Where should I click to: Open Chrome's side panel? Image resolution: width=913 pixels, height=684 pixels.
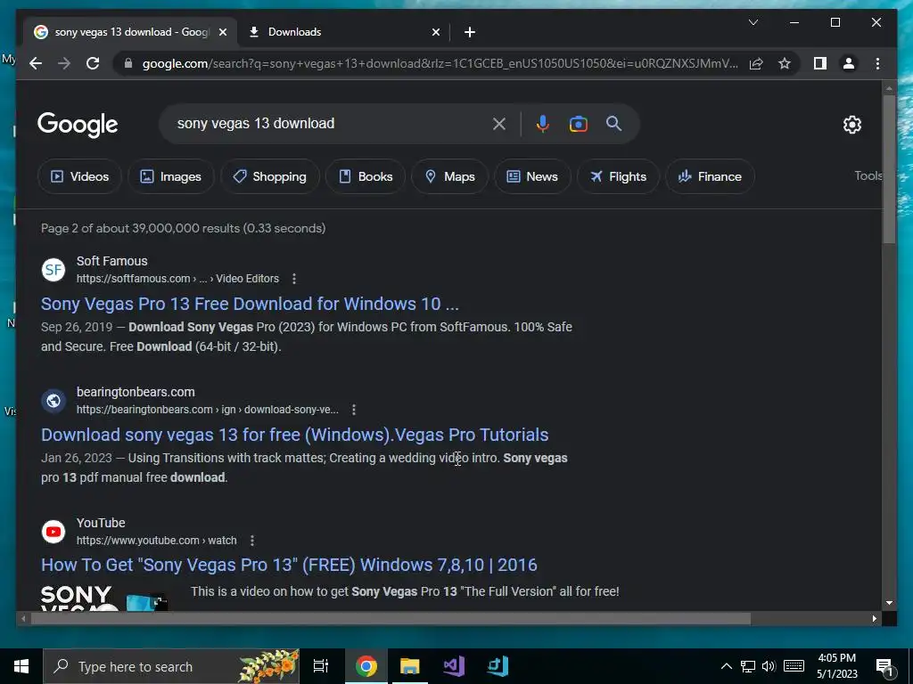[x=820, y=63]
